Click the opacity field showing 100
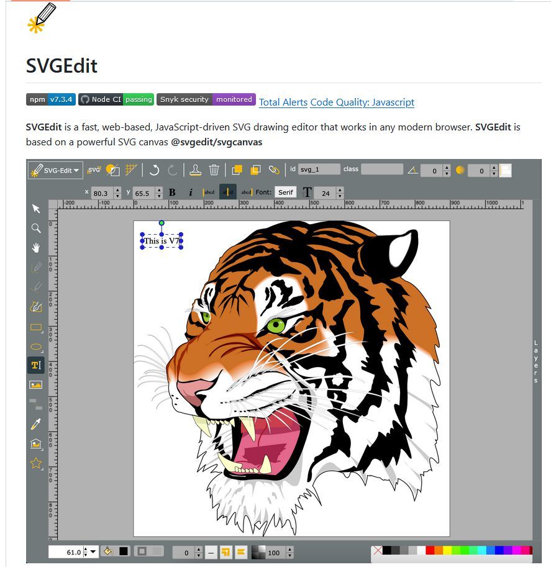 pos(276,552)
